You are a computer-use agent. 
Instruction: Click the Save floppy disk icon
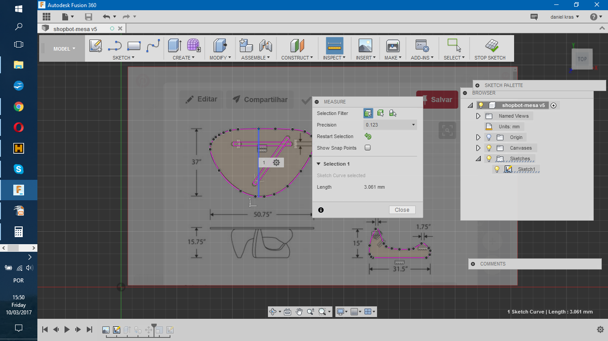[89, 17]
